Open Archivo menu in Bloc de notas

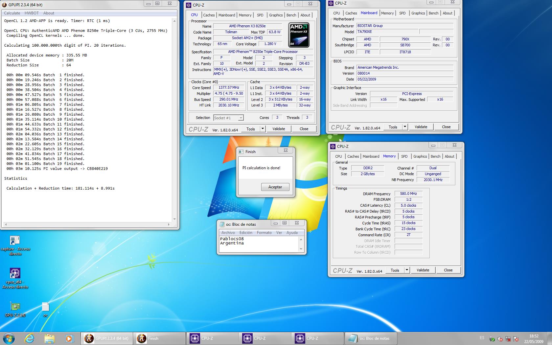tap(228, 233)
